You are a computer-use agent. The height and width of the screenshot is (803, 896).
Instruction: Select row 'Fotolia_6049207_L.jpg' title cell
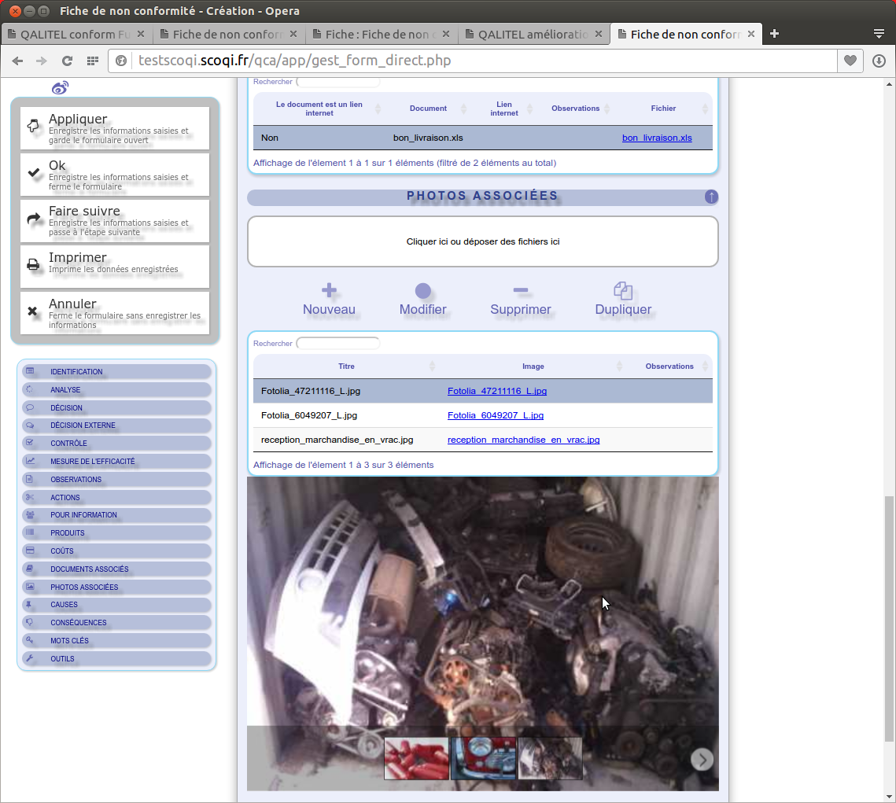[x=309, y=416]
